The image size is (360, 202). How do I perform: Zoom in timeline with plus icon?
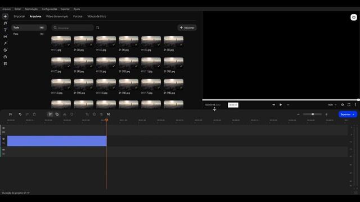click(x=326, y=114)
